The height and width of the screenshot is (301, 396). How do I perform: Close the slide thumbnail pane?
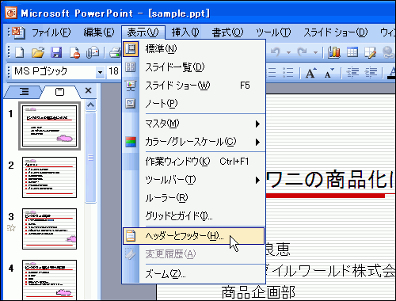coord(89,90)
